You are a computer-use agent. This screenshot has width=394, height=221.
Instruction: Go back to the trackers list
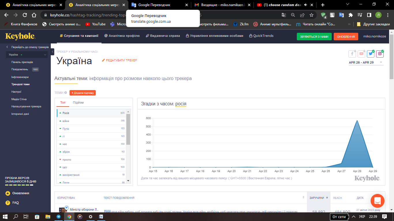coord(27,47)
